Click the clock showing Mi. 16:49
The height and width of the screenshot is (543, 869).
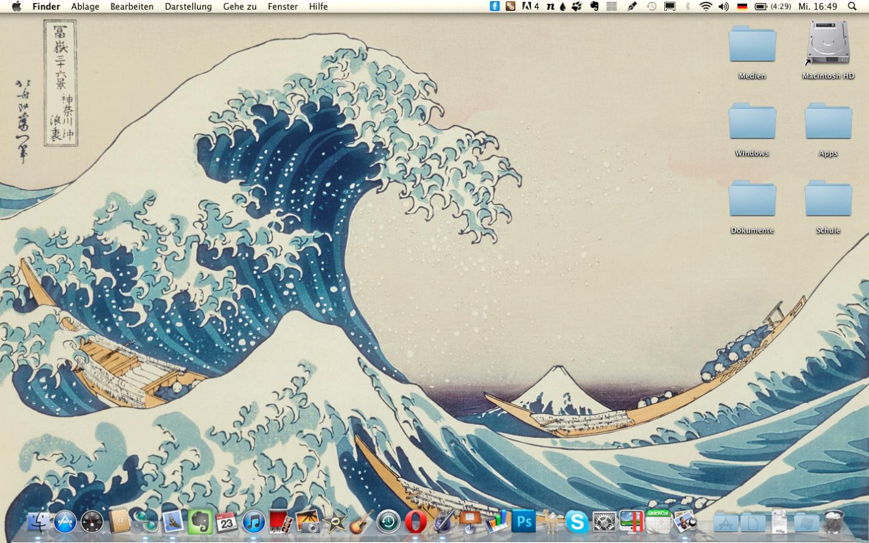818,6
